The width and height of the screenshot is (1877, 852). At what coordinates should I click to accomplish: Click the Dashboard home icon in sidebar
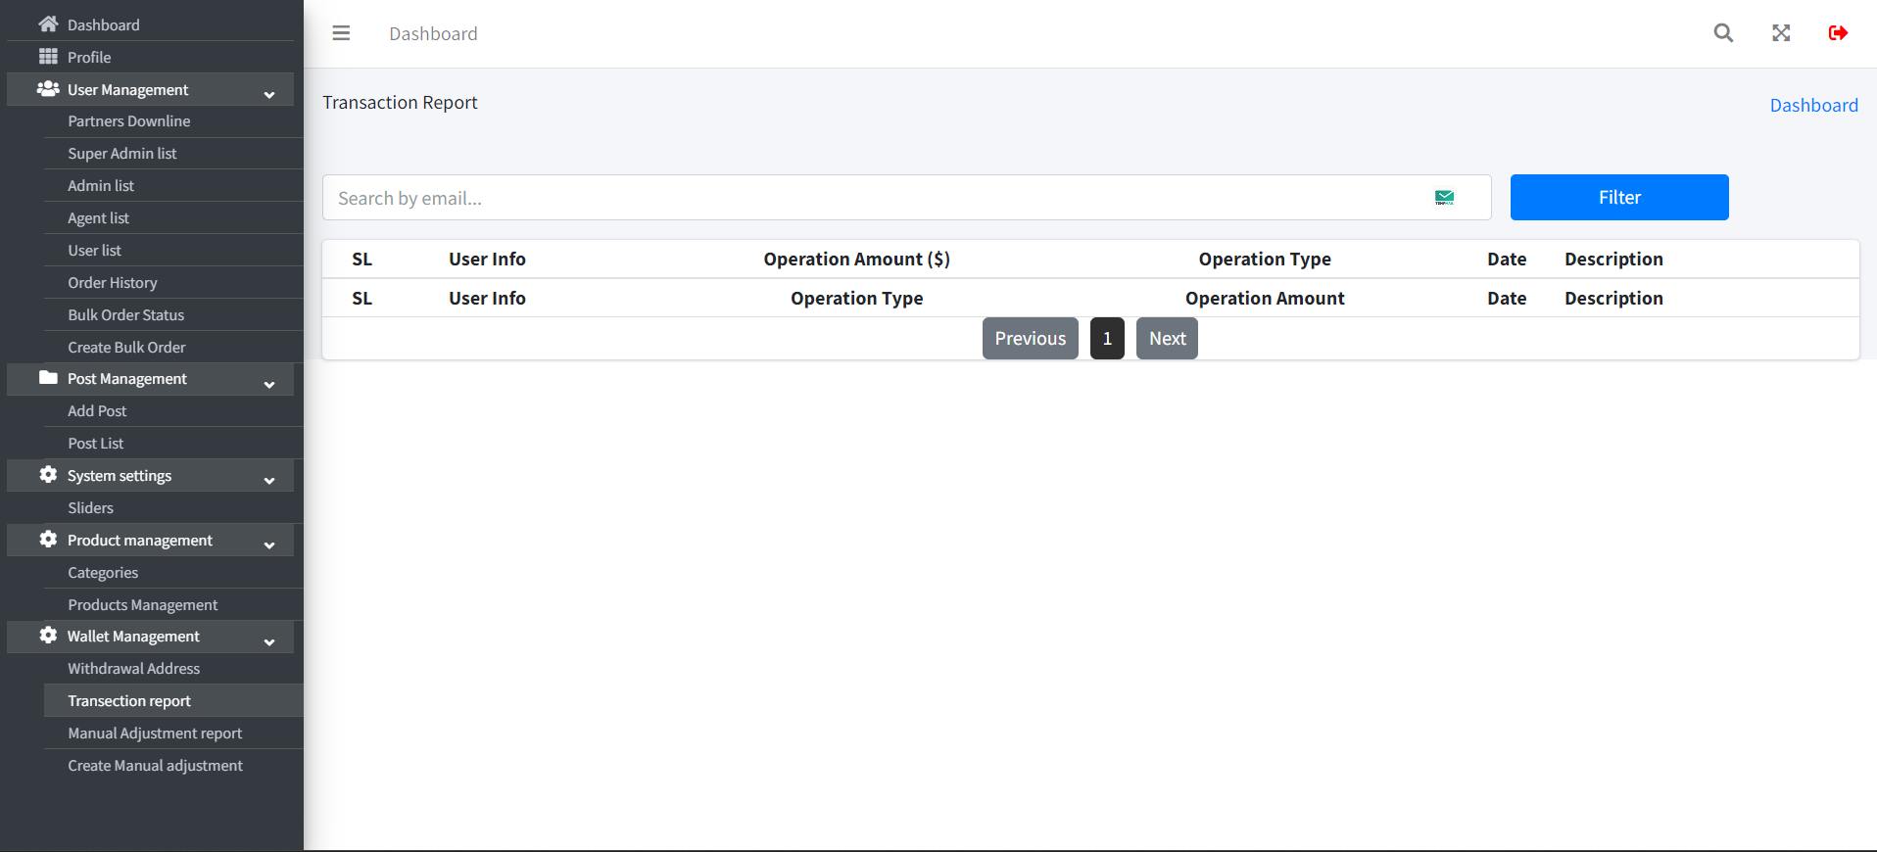tap(48, 24)
